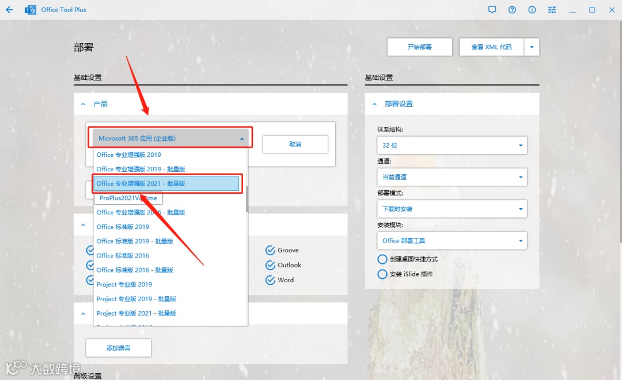Collapse the applications section chevron
Screen dimensions: 622x380
[83, 225]
